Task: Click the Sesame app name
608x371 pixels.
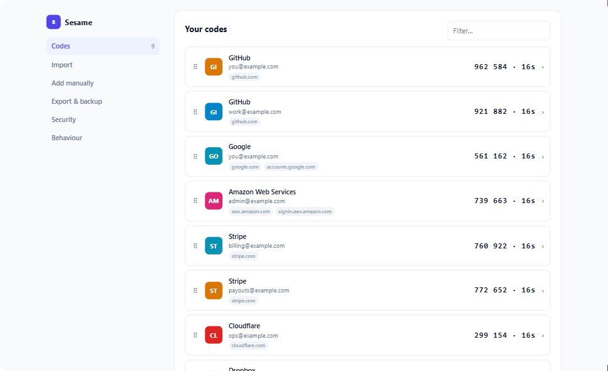Action: pos(79,23)
